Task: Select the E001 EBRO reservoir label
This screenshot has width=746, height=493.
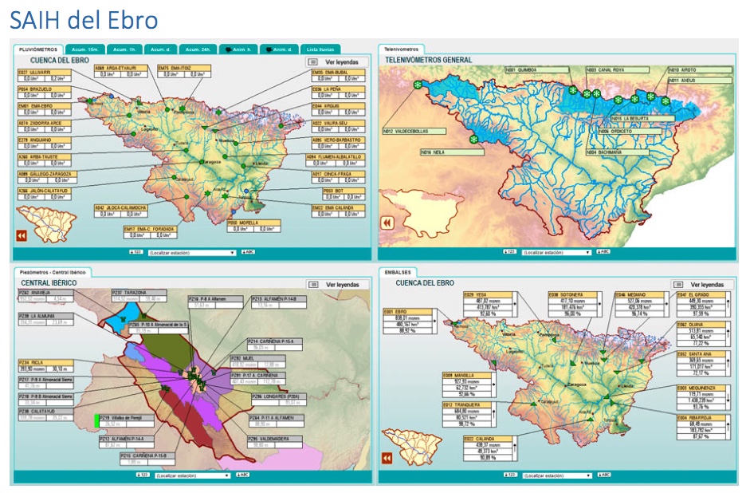Action: tap(408, 312)
